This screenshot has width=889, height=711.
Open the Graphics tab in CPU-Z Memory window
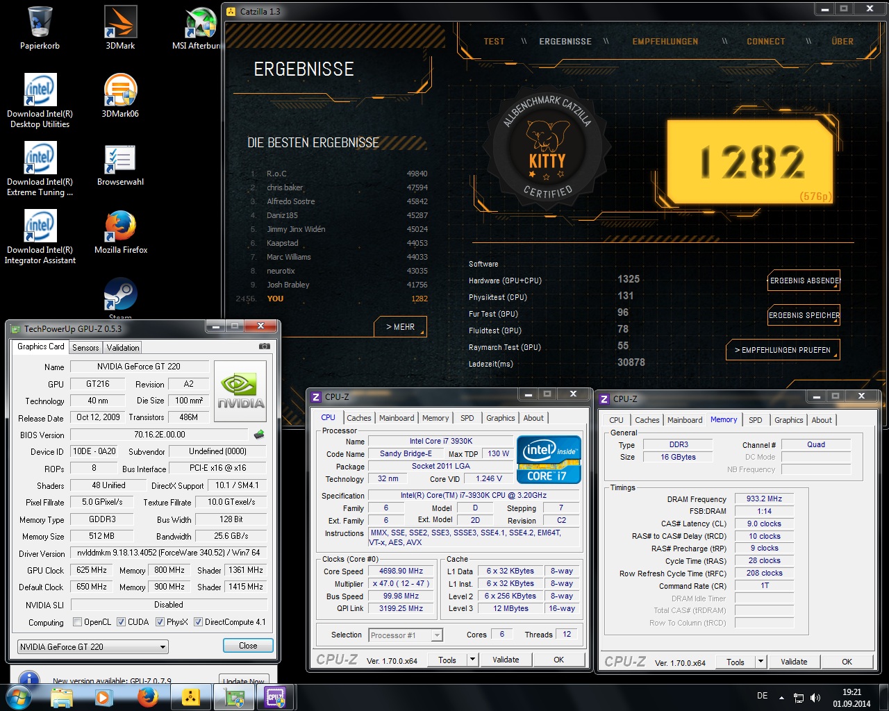(x=789, y=420)
